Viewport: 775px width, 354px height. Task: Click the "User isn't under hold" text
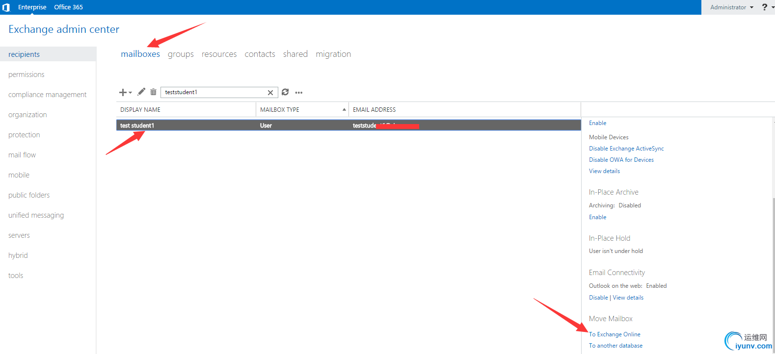point(616,251)
